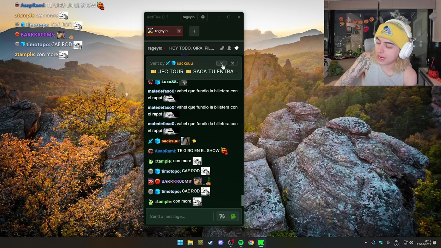Viewport: 441px width, 248px height.
Task: Open sacksuu profile from pinned message
Action: tap(185, 63)
